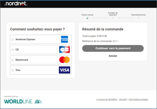Click the Données de paiement step label
This screenshot has height=109, width=157.
point(113,14)
